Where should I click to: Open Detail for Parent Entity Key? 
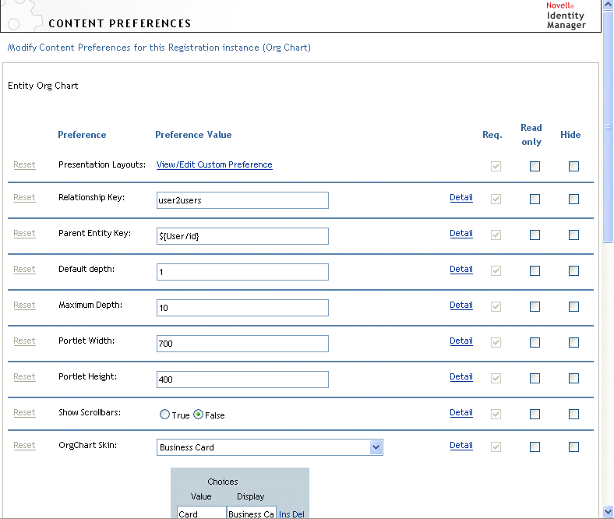(x=461, y=234)
